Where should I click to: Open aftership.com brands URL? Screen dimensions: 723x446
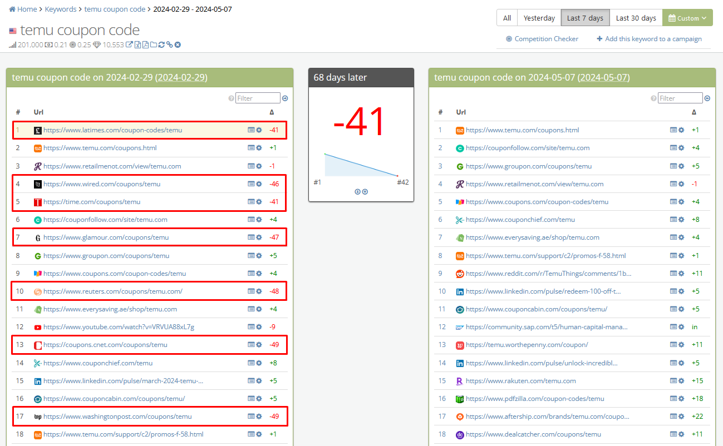click(x=548, y=416)
